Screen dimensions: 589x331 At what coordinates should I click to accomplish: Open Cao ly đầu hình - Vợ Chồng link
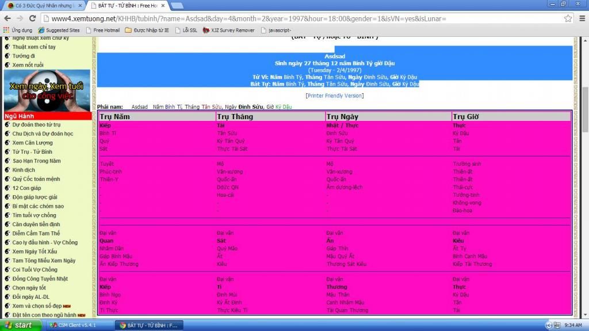tap(45, 242)
